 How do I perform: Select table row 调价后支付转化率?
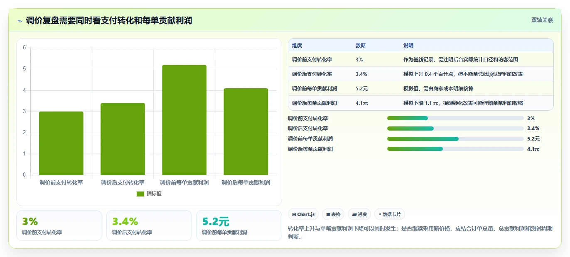click(x=420, y=74)
